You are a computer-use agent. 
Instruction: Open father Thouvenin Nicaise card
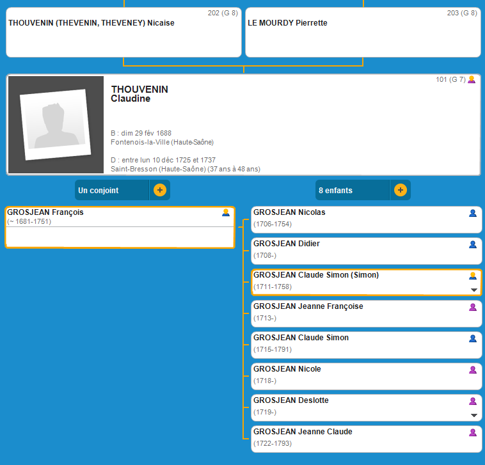(123, 32)
